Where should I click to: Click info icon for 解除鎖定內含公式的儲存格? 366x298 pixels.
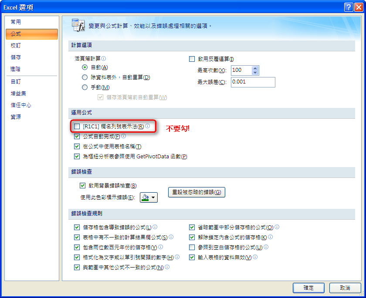270,237
